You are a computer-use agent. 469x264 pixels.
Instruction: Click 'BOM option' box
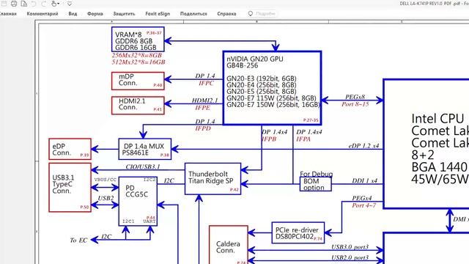[316, 184]
